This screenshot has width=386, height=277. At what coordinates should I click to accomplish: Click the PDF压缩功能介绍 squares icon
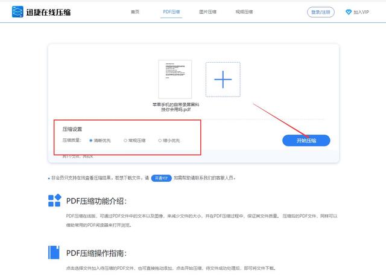[55, 200]
